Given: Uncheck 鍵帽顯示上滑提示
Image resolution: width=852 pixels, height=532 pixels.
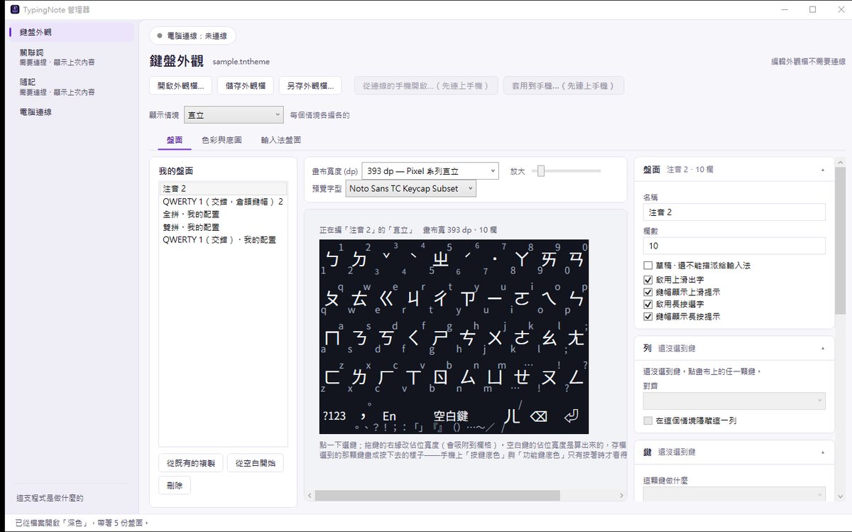Looking at the screenshot, I should [x=648, y=291].
